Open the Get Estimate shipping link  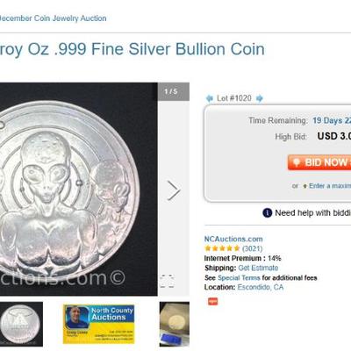(258, 268)
